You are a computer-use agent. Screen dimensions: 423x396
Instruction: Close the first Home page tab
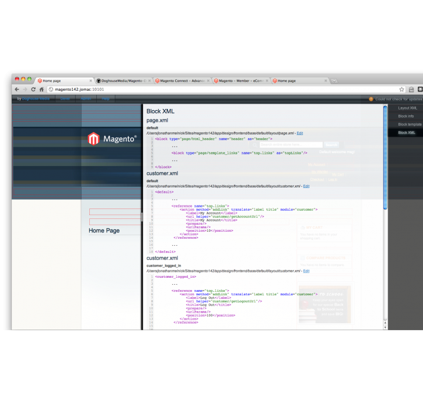[90, 81]
